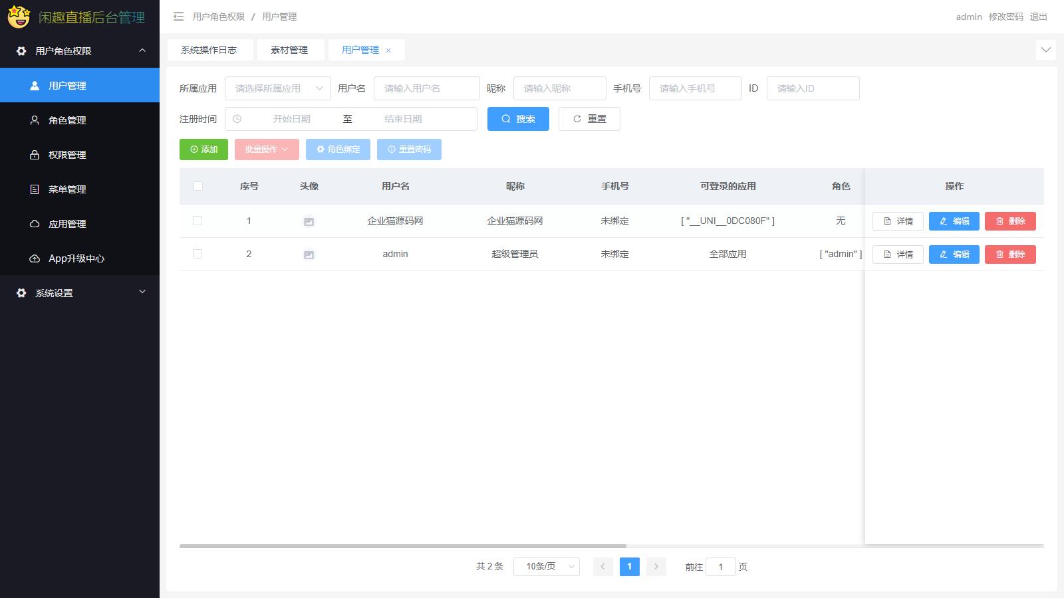Click the 菜单管理 list icon in sidebar
This screenshot has width=1064, height=598.
[x=35, y=189]
